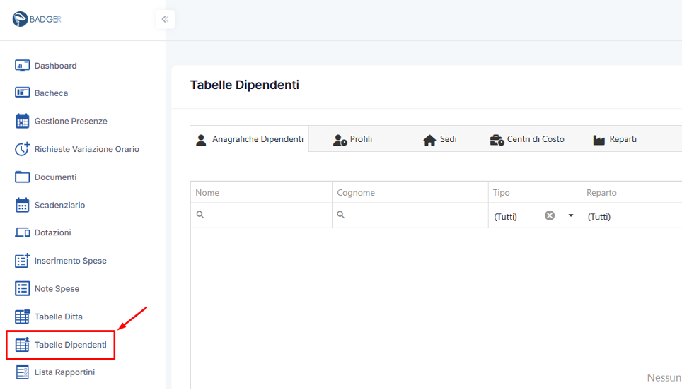Screen dimensions: 682x390
Task: Open Lista Rapportini from sidebar
Action: click(x=64, y=372)
